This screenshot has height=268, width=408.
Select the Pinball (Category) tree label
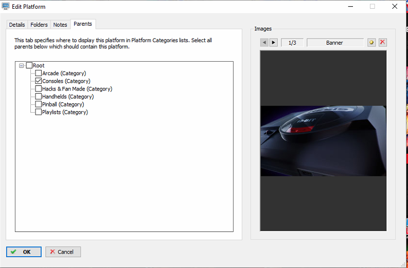(x=63, y=104)
